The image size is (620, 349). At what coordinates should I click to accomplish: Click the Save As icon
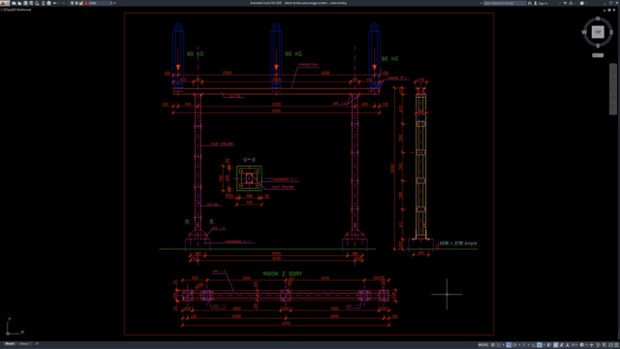click(x=31, y=3)
